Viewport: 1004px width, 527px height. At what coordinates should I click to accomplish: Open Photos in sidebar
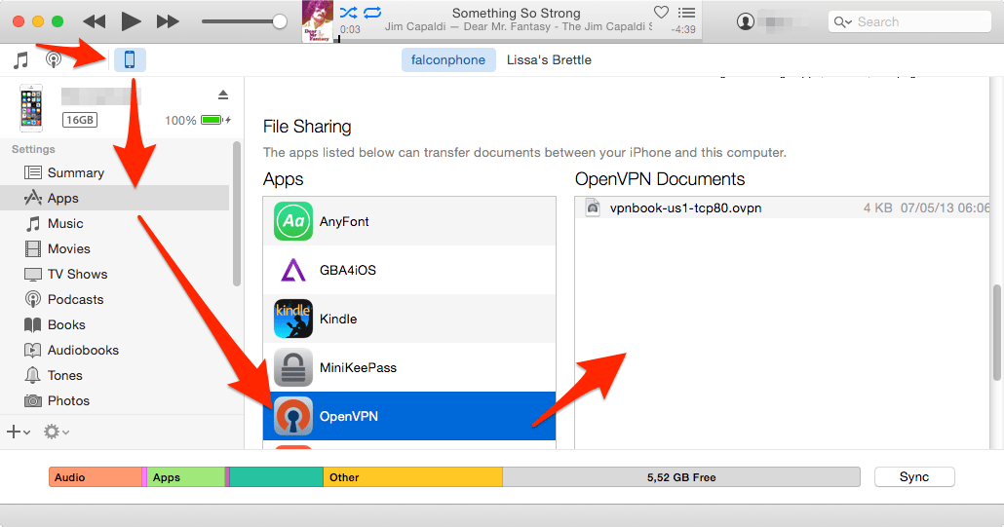115,401
